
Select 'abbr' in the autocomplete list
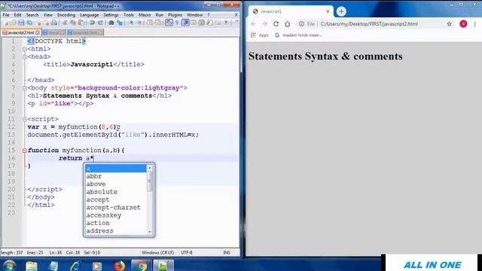[94, 176]
